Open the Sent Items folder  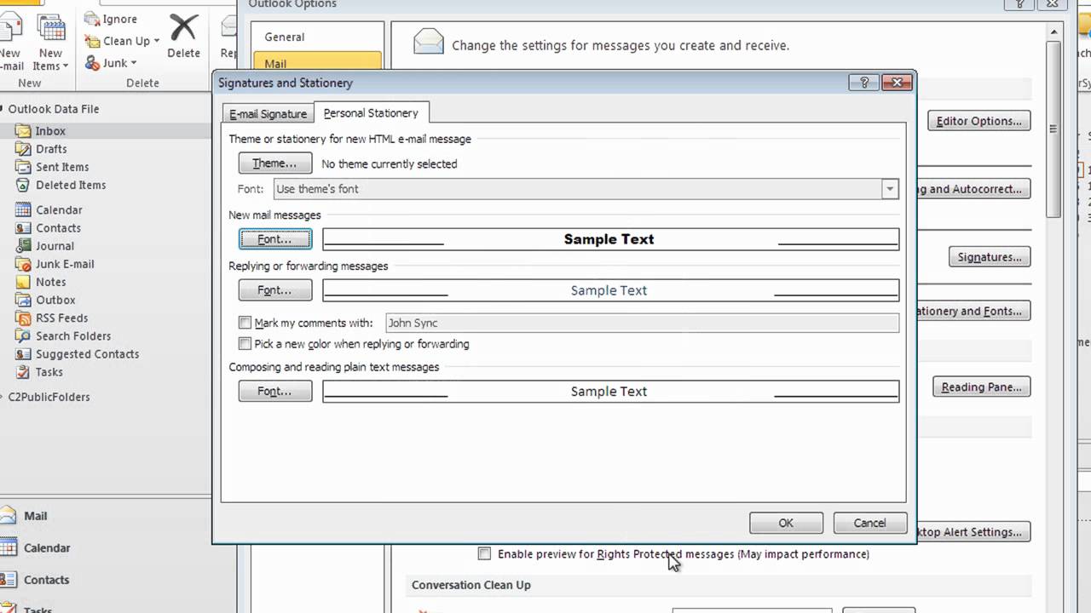(62, 167)
